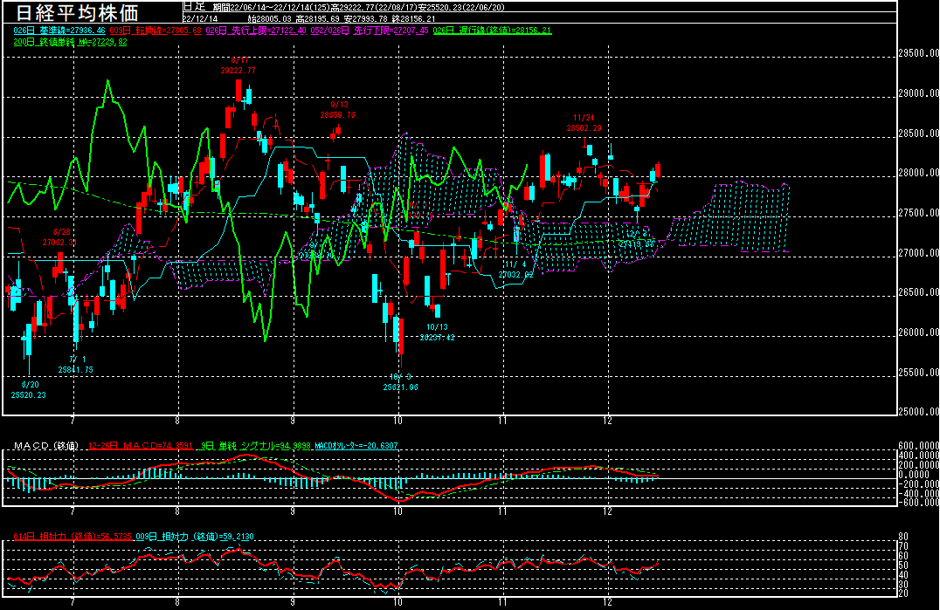Click the 9日 単純 シグナル=94.9898 legend label
Screen dimensions: 940x610
[x=256, y=446]
